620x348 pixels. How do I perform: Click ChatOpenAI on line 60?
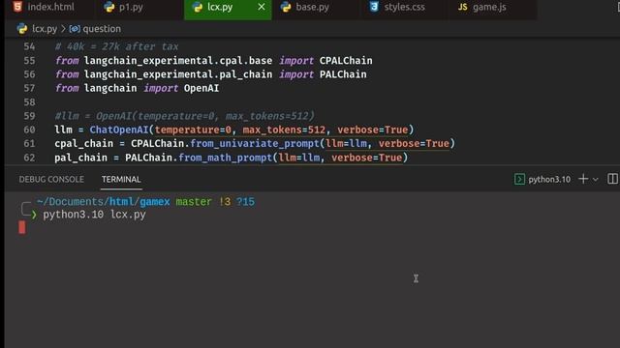pyautogui.click(x=119, y=130)
